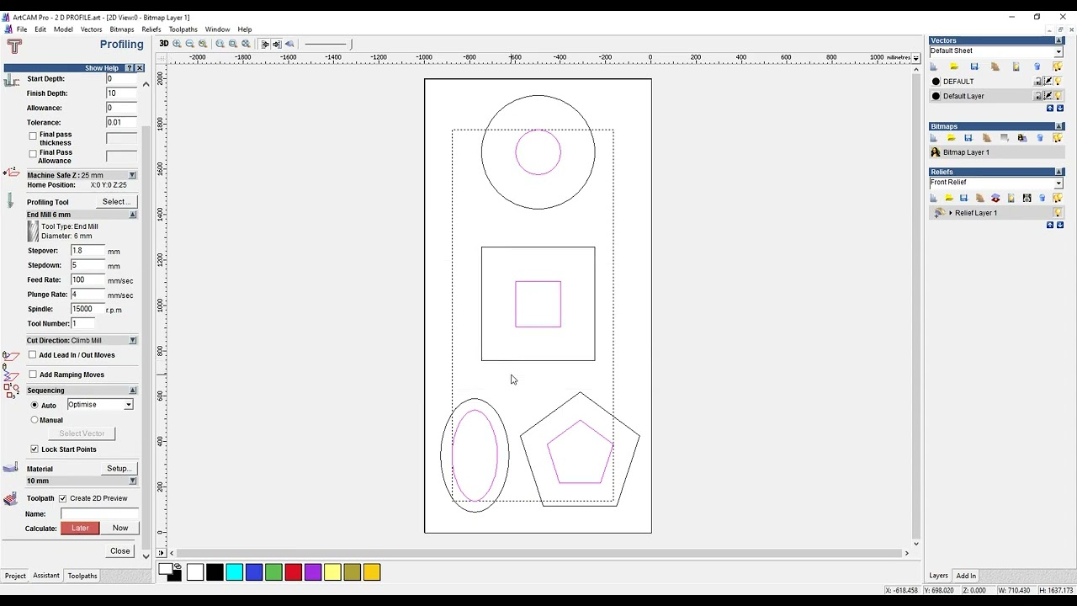Screen dimensions: 1077x606
Task: Pick the red color swatch
Action: point(293,572)
